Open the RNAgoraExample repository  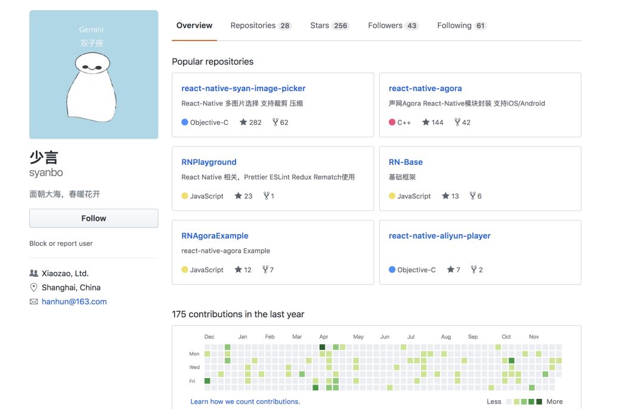215,236
